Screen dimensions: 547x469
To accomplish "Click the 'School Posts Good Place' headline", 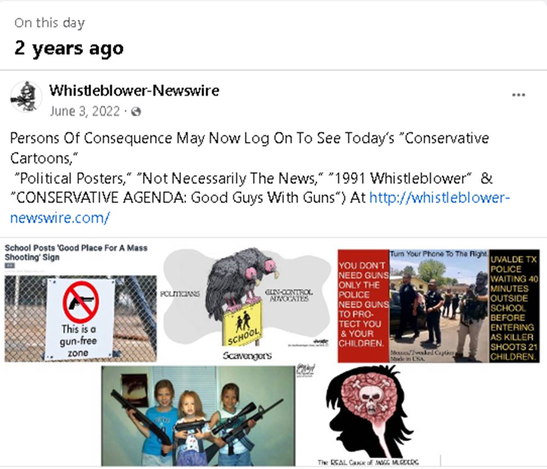I will (x=76, y=253).
